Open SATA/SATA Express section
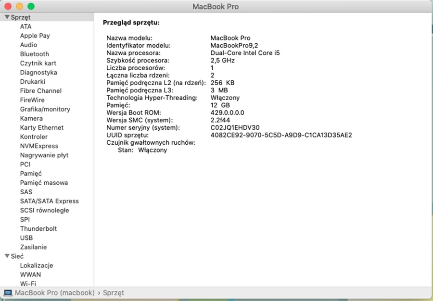 click(x=50, y=201)
